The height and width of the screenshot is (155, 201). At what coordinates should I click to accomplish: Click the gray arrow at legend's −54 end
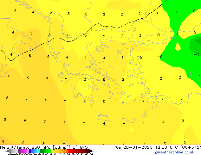click(x=7, y=151)
